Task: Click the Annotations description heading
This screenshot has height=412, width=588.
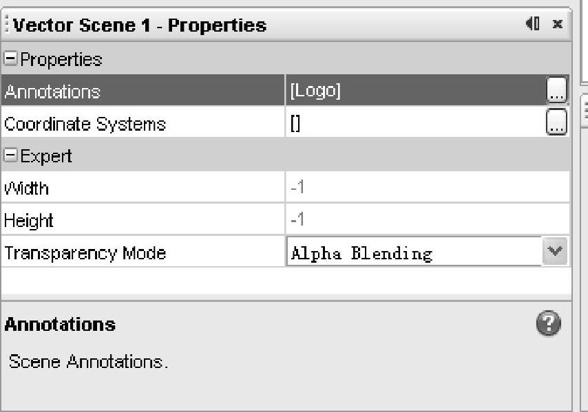Action: (x=60, y=325)
